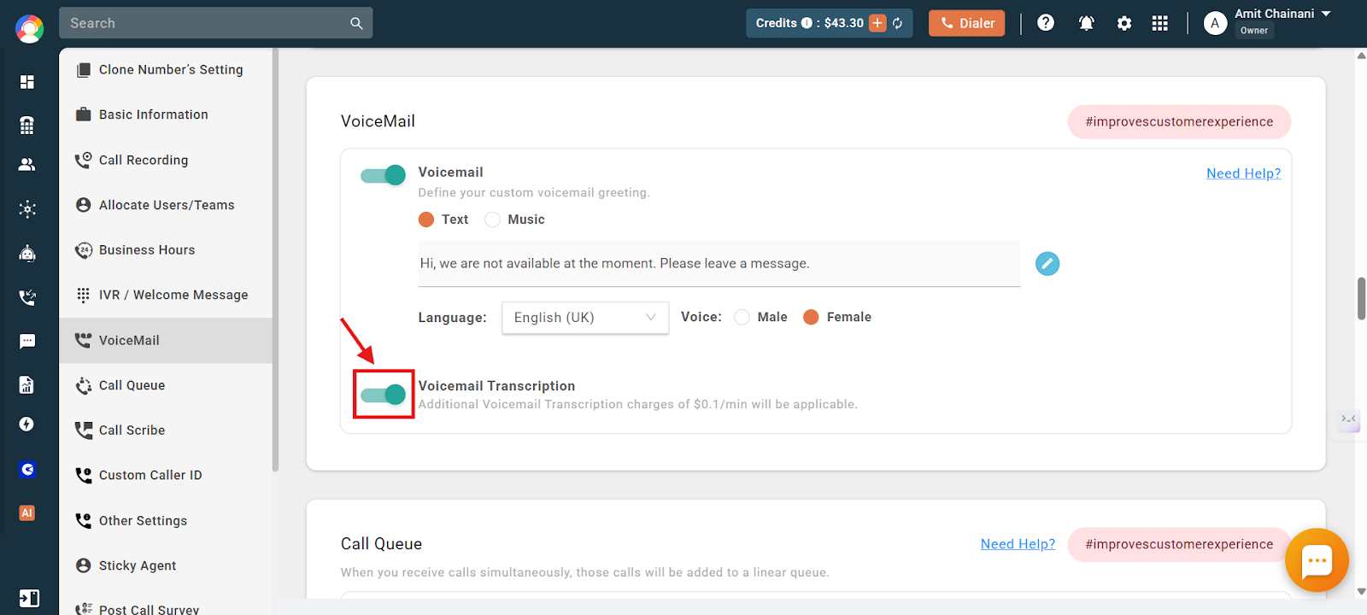Go to Clone Number's Setting
1367x615 pixels.
(x=166, y=70)
